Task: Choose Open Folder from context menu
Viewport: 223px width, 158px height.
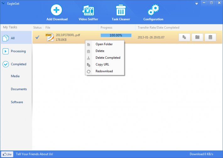Action: pyautogui.click(x=105, y=44)
